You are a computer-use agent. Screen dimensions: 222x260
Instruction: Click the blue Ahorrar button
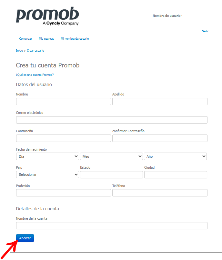click(25, 238)
